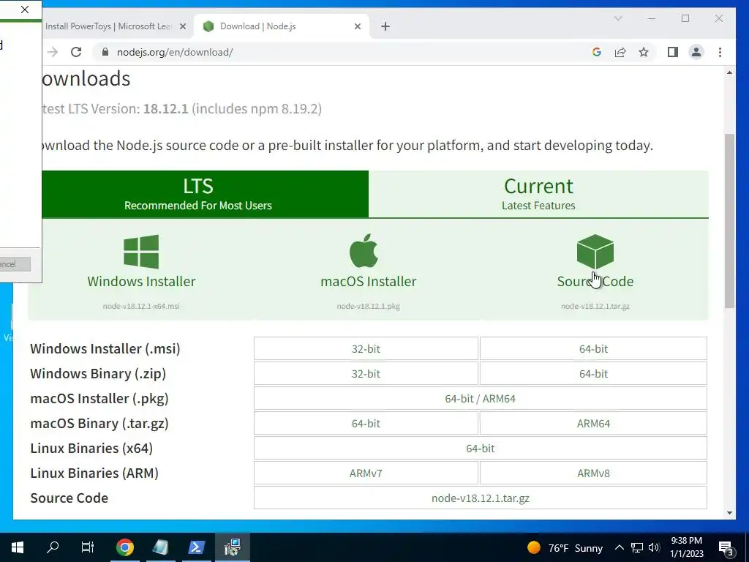The width and height of the screenshot is (749, 562).
Task: Open taskbar Search magnifier
Action: tap(53, 547)
